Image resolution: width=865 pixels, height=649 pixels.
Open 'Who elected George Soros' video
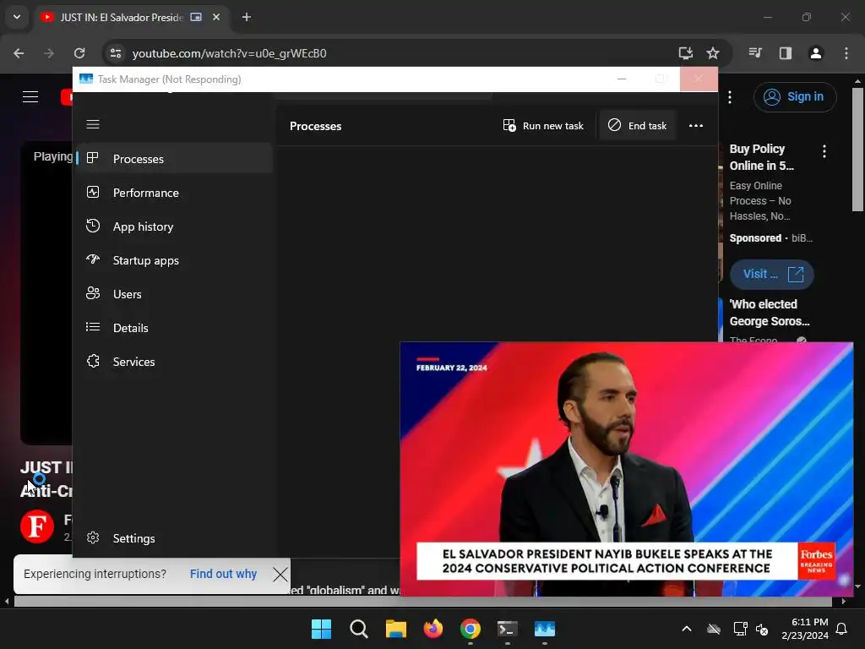pos(770,313)
